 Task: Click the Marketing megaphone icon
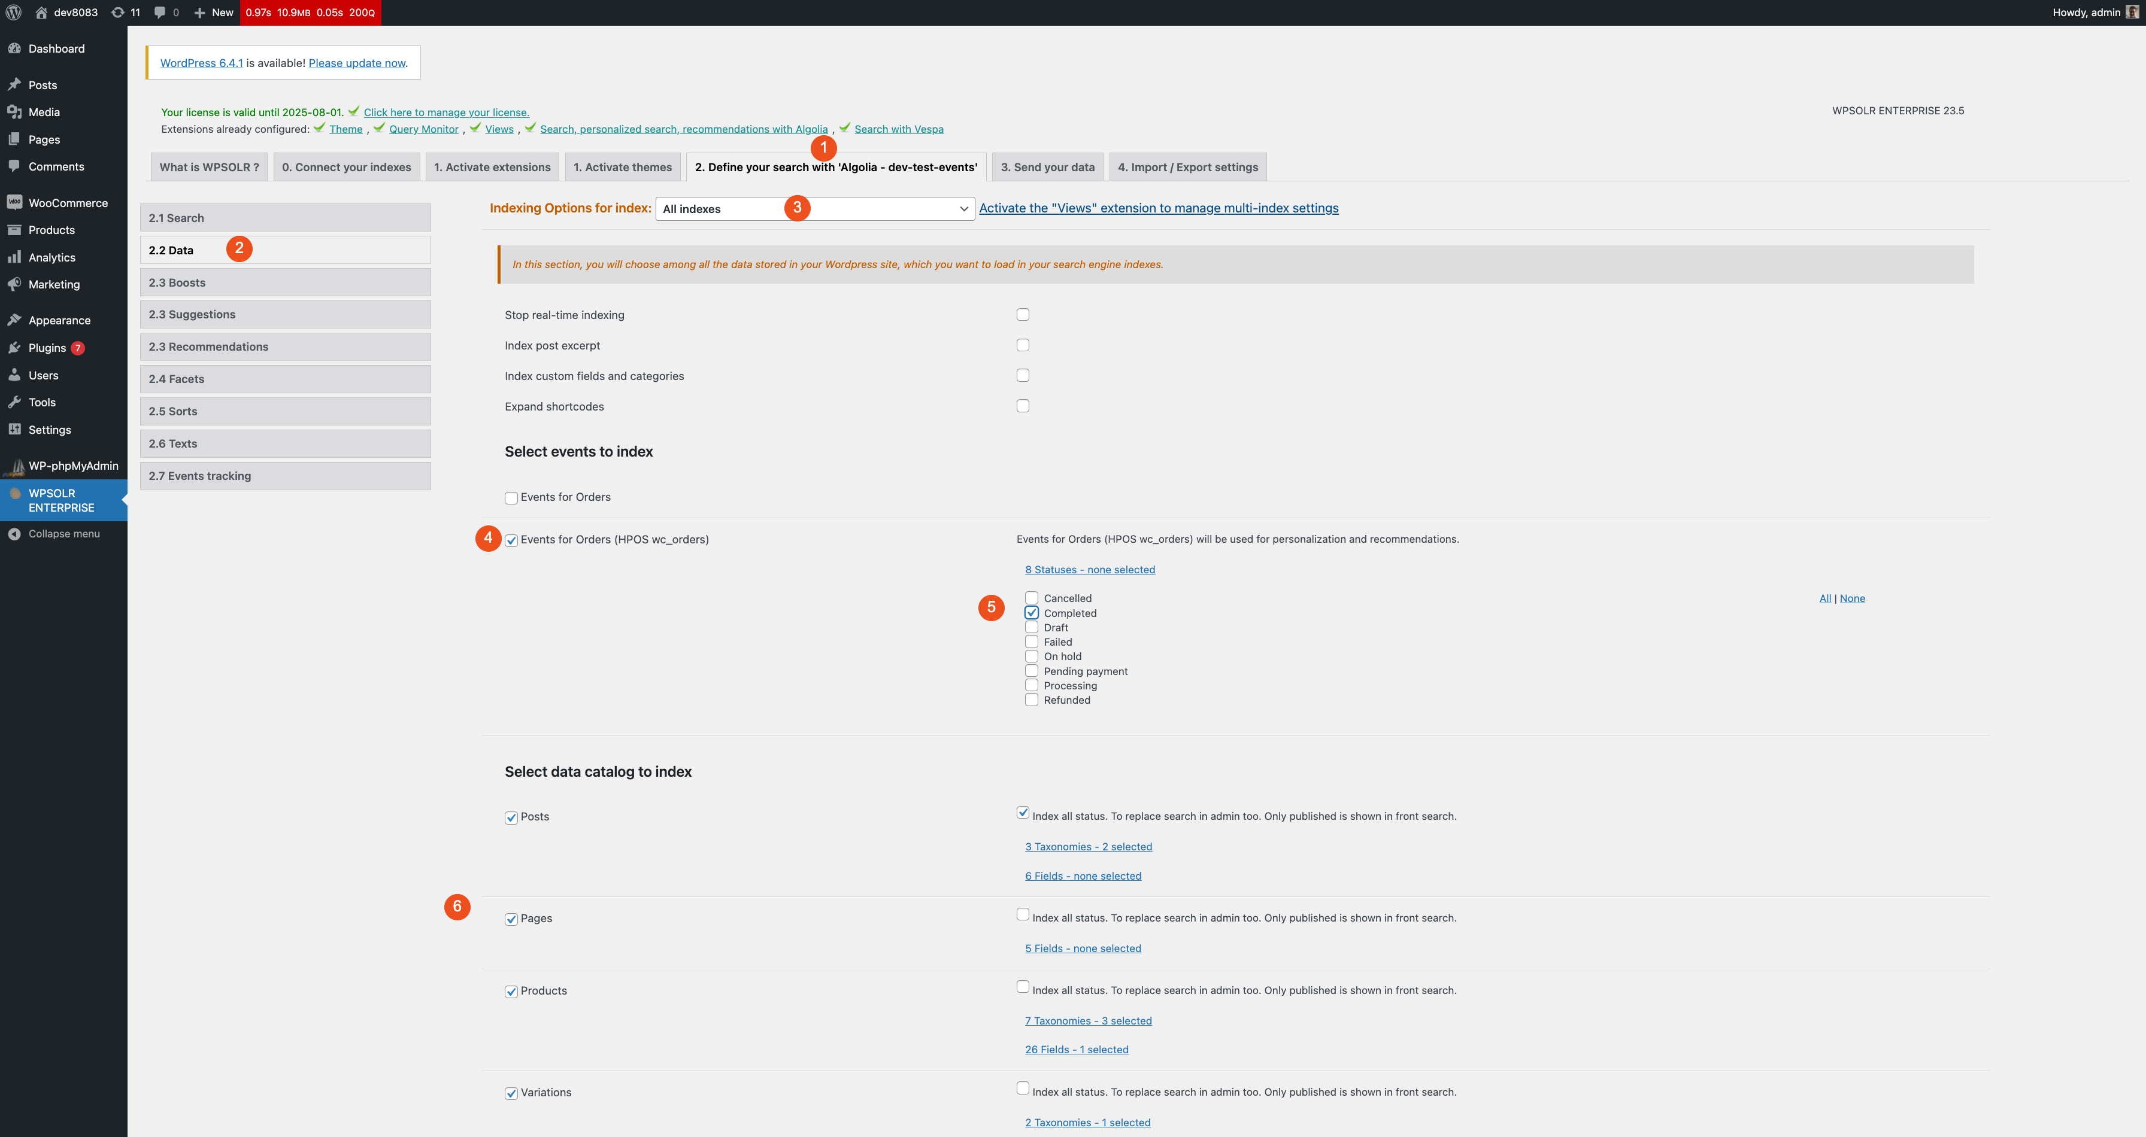tap(14, 284)
